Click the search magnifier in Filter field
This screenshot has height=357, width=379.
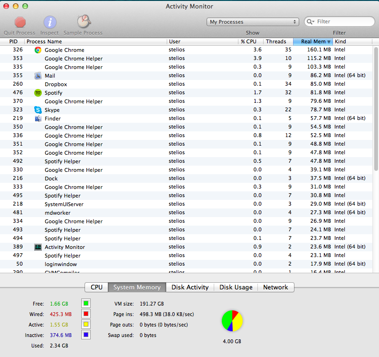[x=310, y=22]
